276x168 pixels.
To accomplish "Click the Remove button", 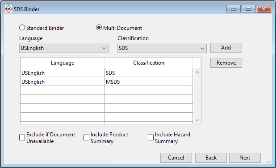I will click(x=226, y=63).
